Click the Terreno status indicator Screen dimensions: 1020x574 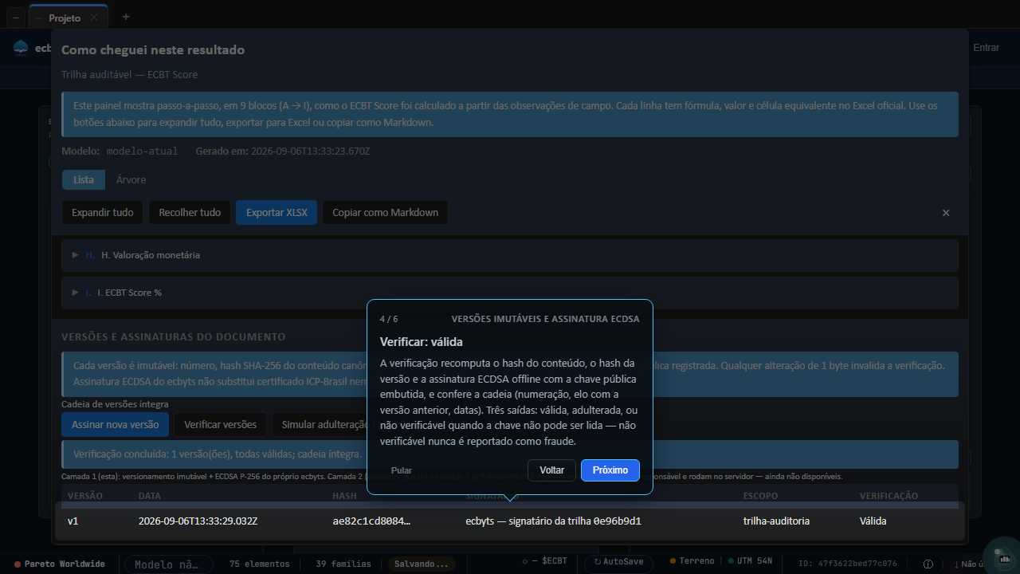[692, 561]
